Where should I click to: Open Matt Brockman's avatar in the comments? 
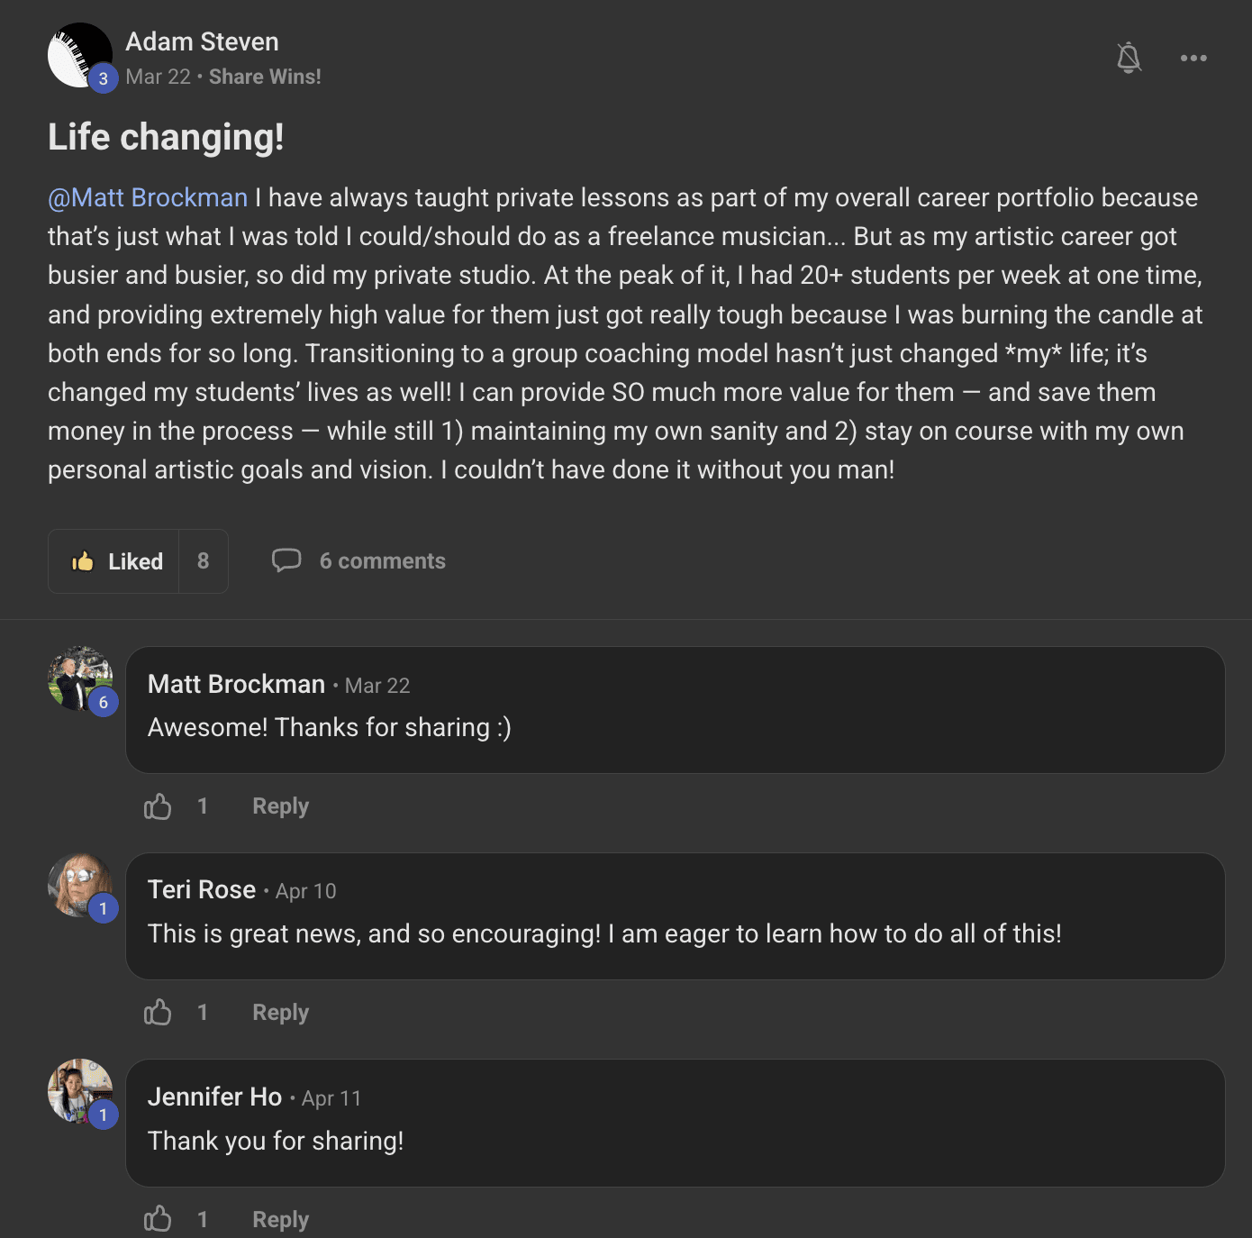point(79,678)
